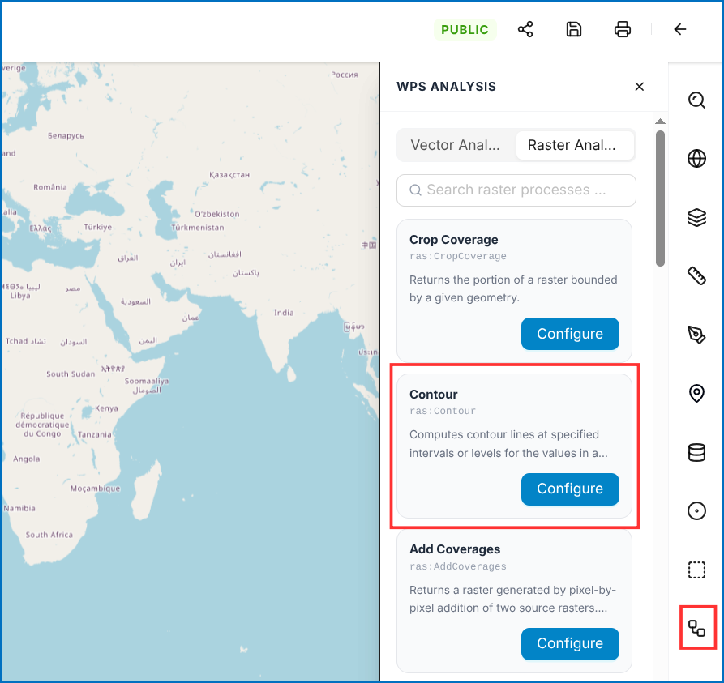
Task: Select the pen drawing tool
Action: [x=696, y=335]
